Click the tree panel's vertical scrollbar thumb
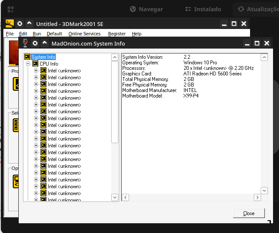 (115, 102)
